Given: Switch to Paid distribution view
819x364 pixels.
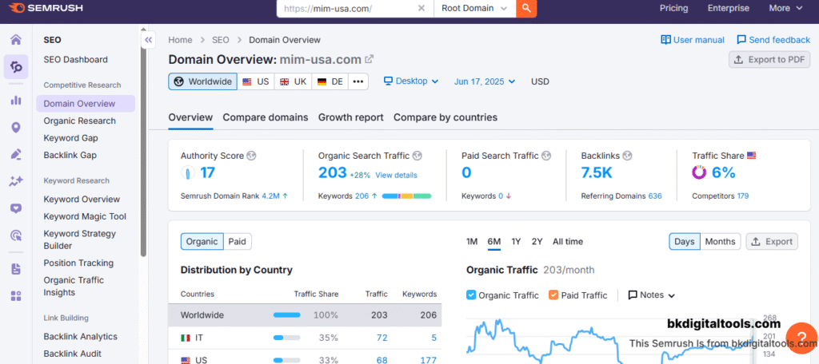Looking at the screenshot, I should pyautogui.click(x=238, y=241).
